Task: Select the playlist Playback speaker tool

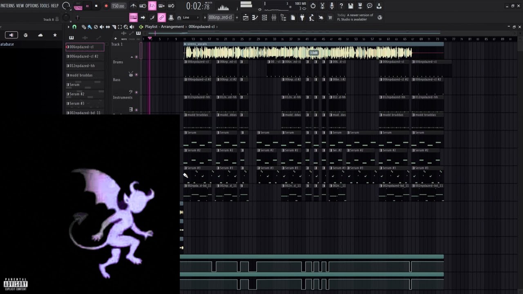Action: tap(132, 27)
